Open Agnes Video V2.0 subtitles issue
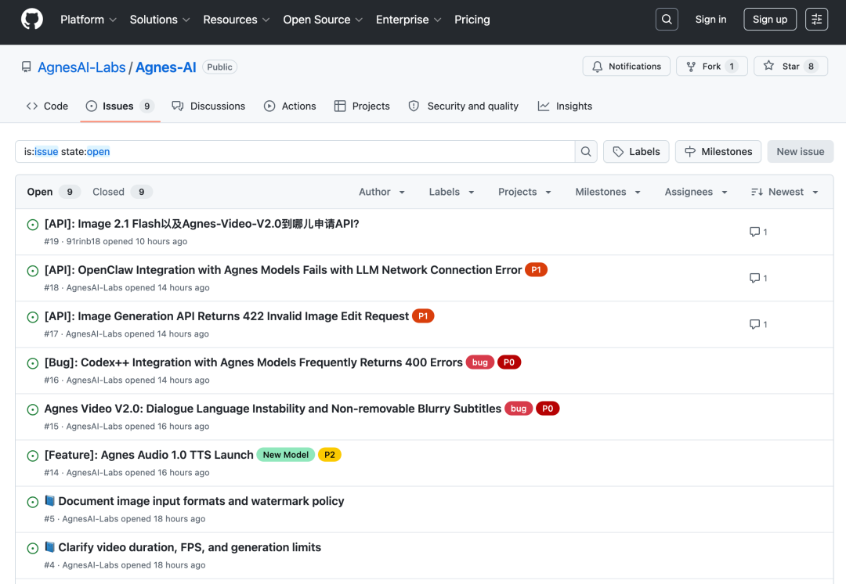 [273, 409]
